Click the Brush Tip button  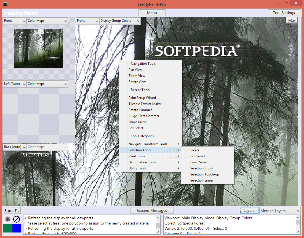(12, 210)
